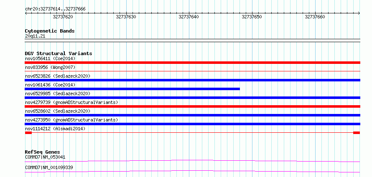Click ruler tick label 32737660
The height and width of the screenshot is (177, 372).
(x=315, y=17)
